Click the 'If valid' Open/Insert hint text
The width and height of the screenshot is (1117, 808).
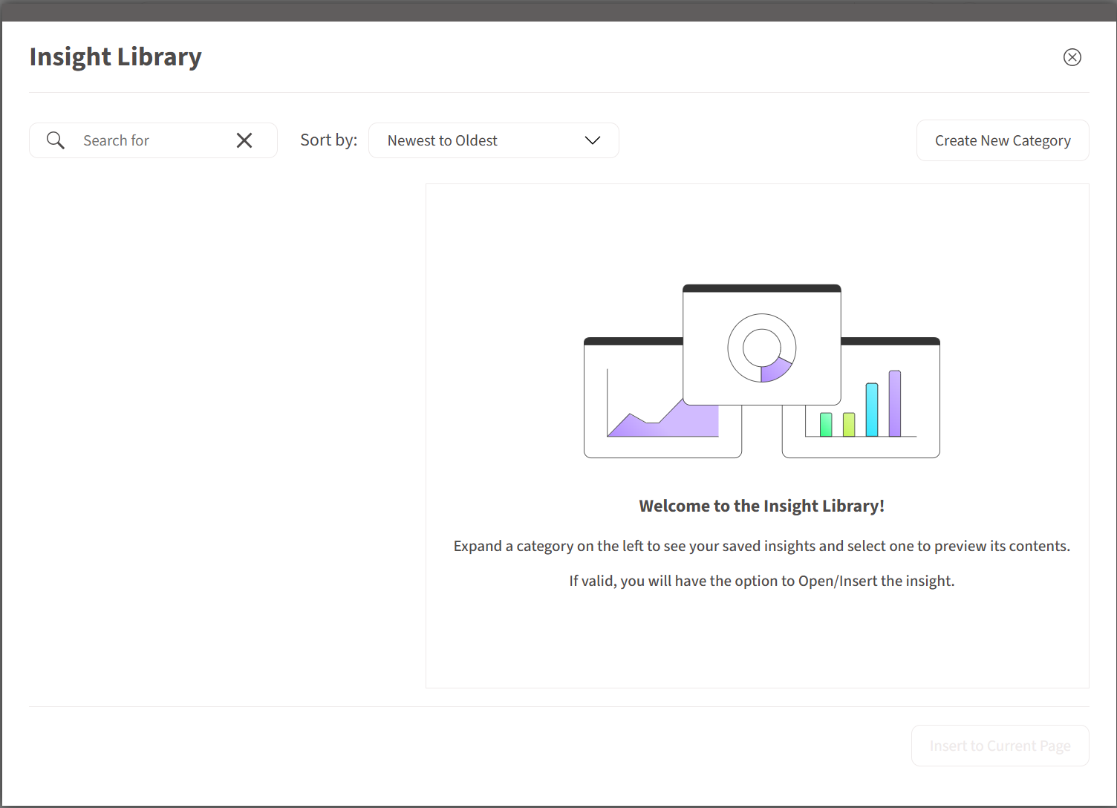tap(762, 581)
